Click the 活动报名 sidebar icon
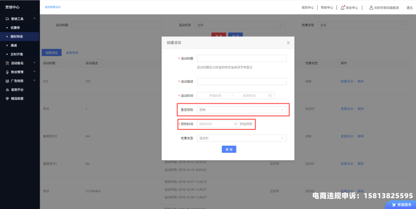The image size is (416, 209). 7,63
